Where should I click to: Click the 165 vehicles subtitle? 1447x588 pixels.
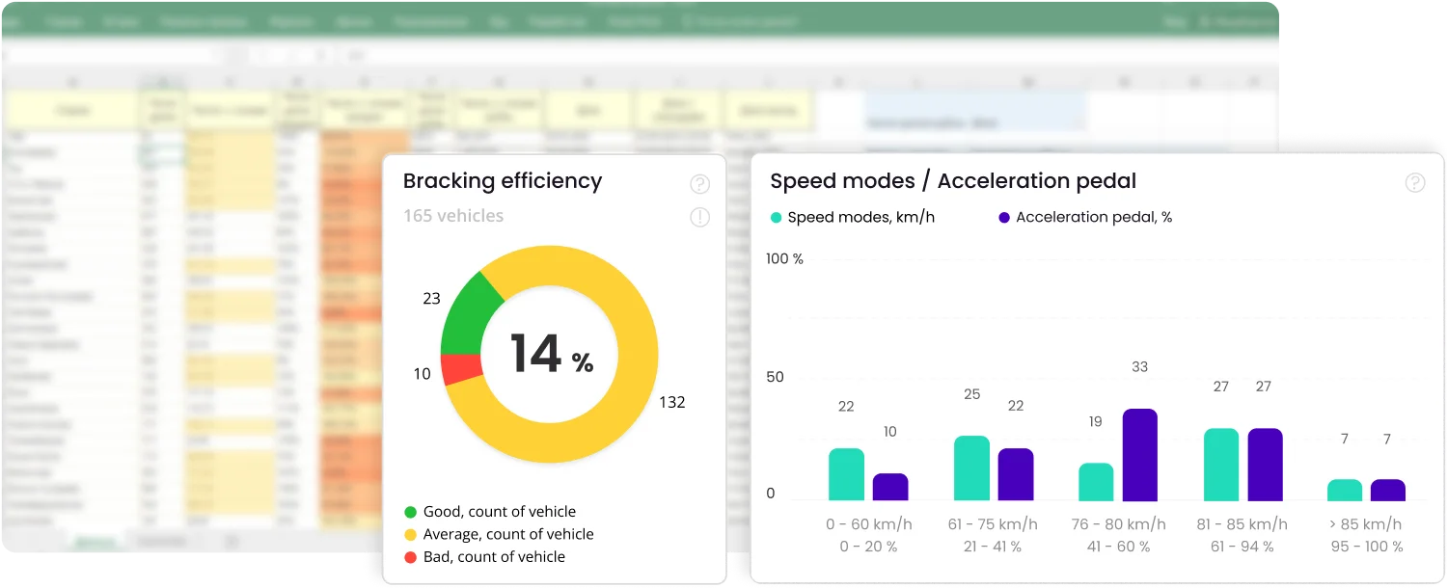(x=453, y=216)
